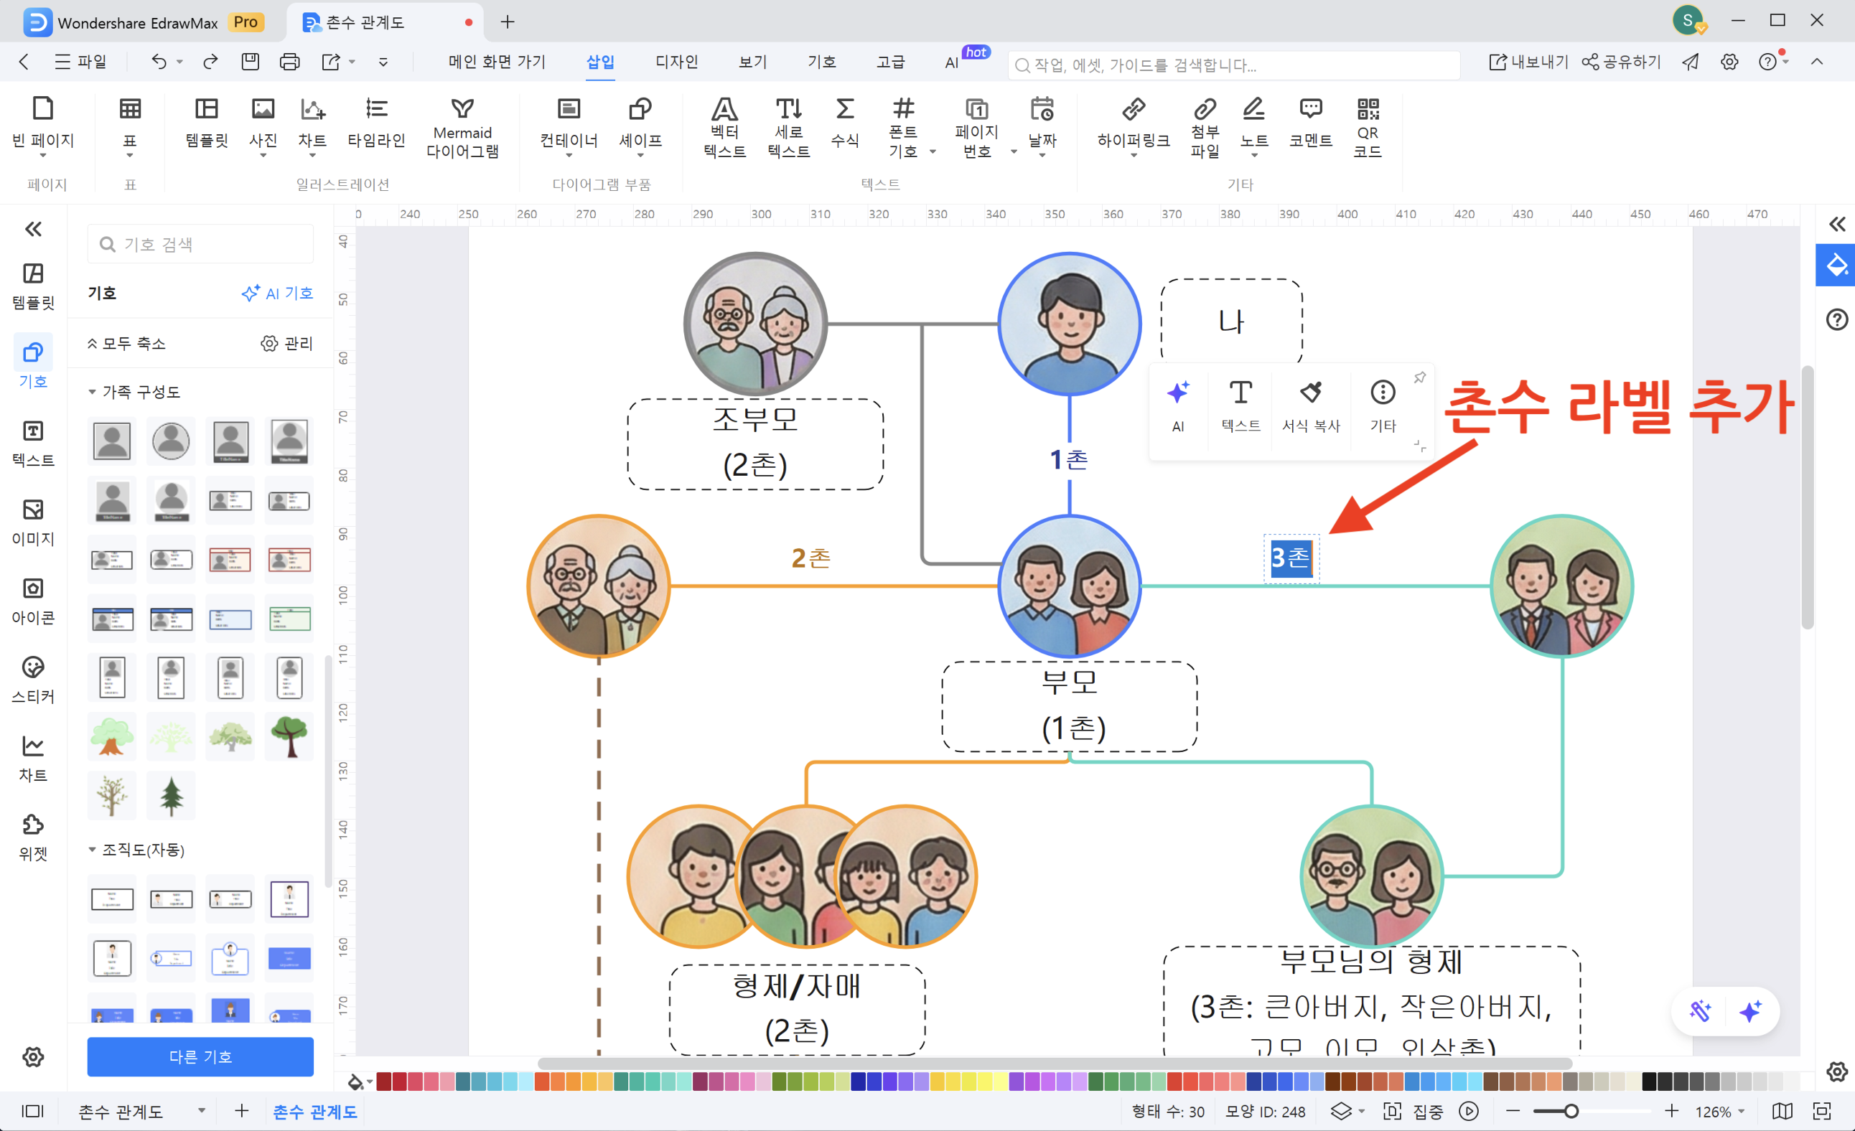
Task: Open the Widgets sidebar panel
Action: coord(33,836)
